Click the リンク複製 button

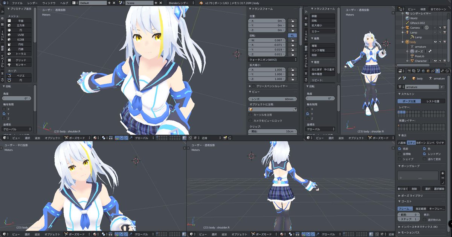pyautogui.click(x=323, y=50)
